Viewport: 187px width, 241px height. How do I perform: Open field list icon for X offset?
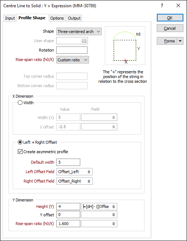114,127
